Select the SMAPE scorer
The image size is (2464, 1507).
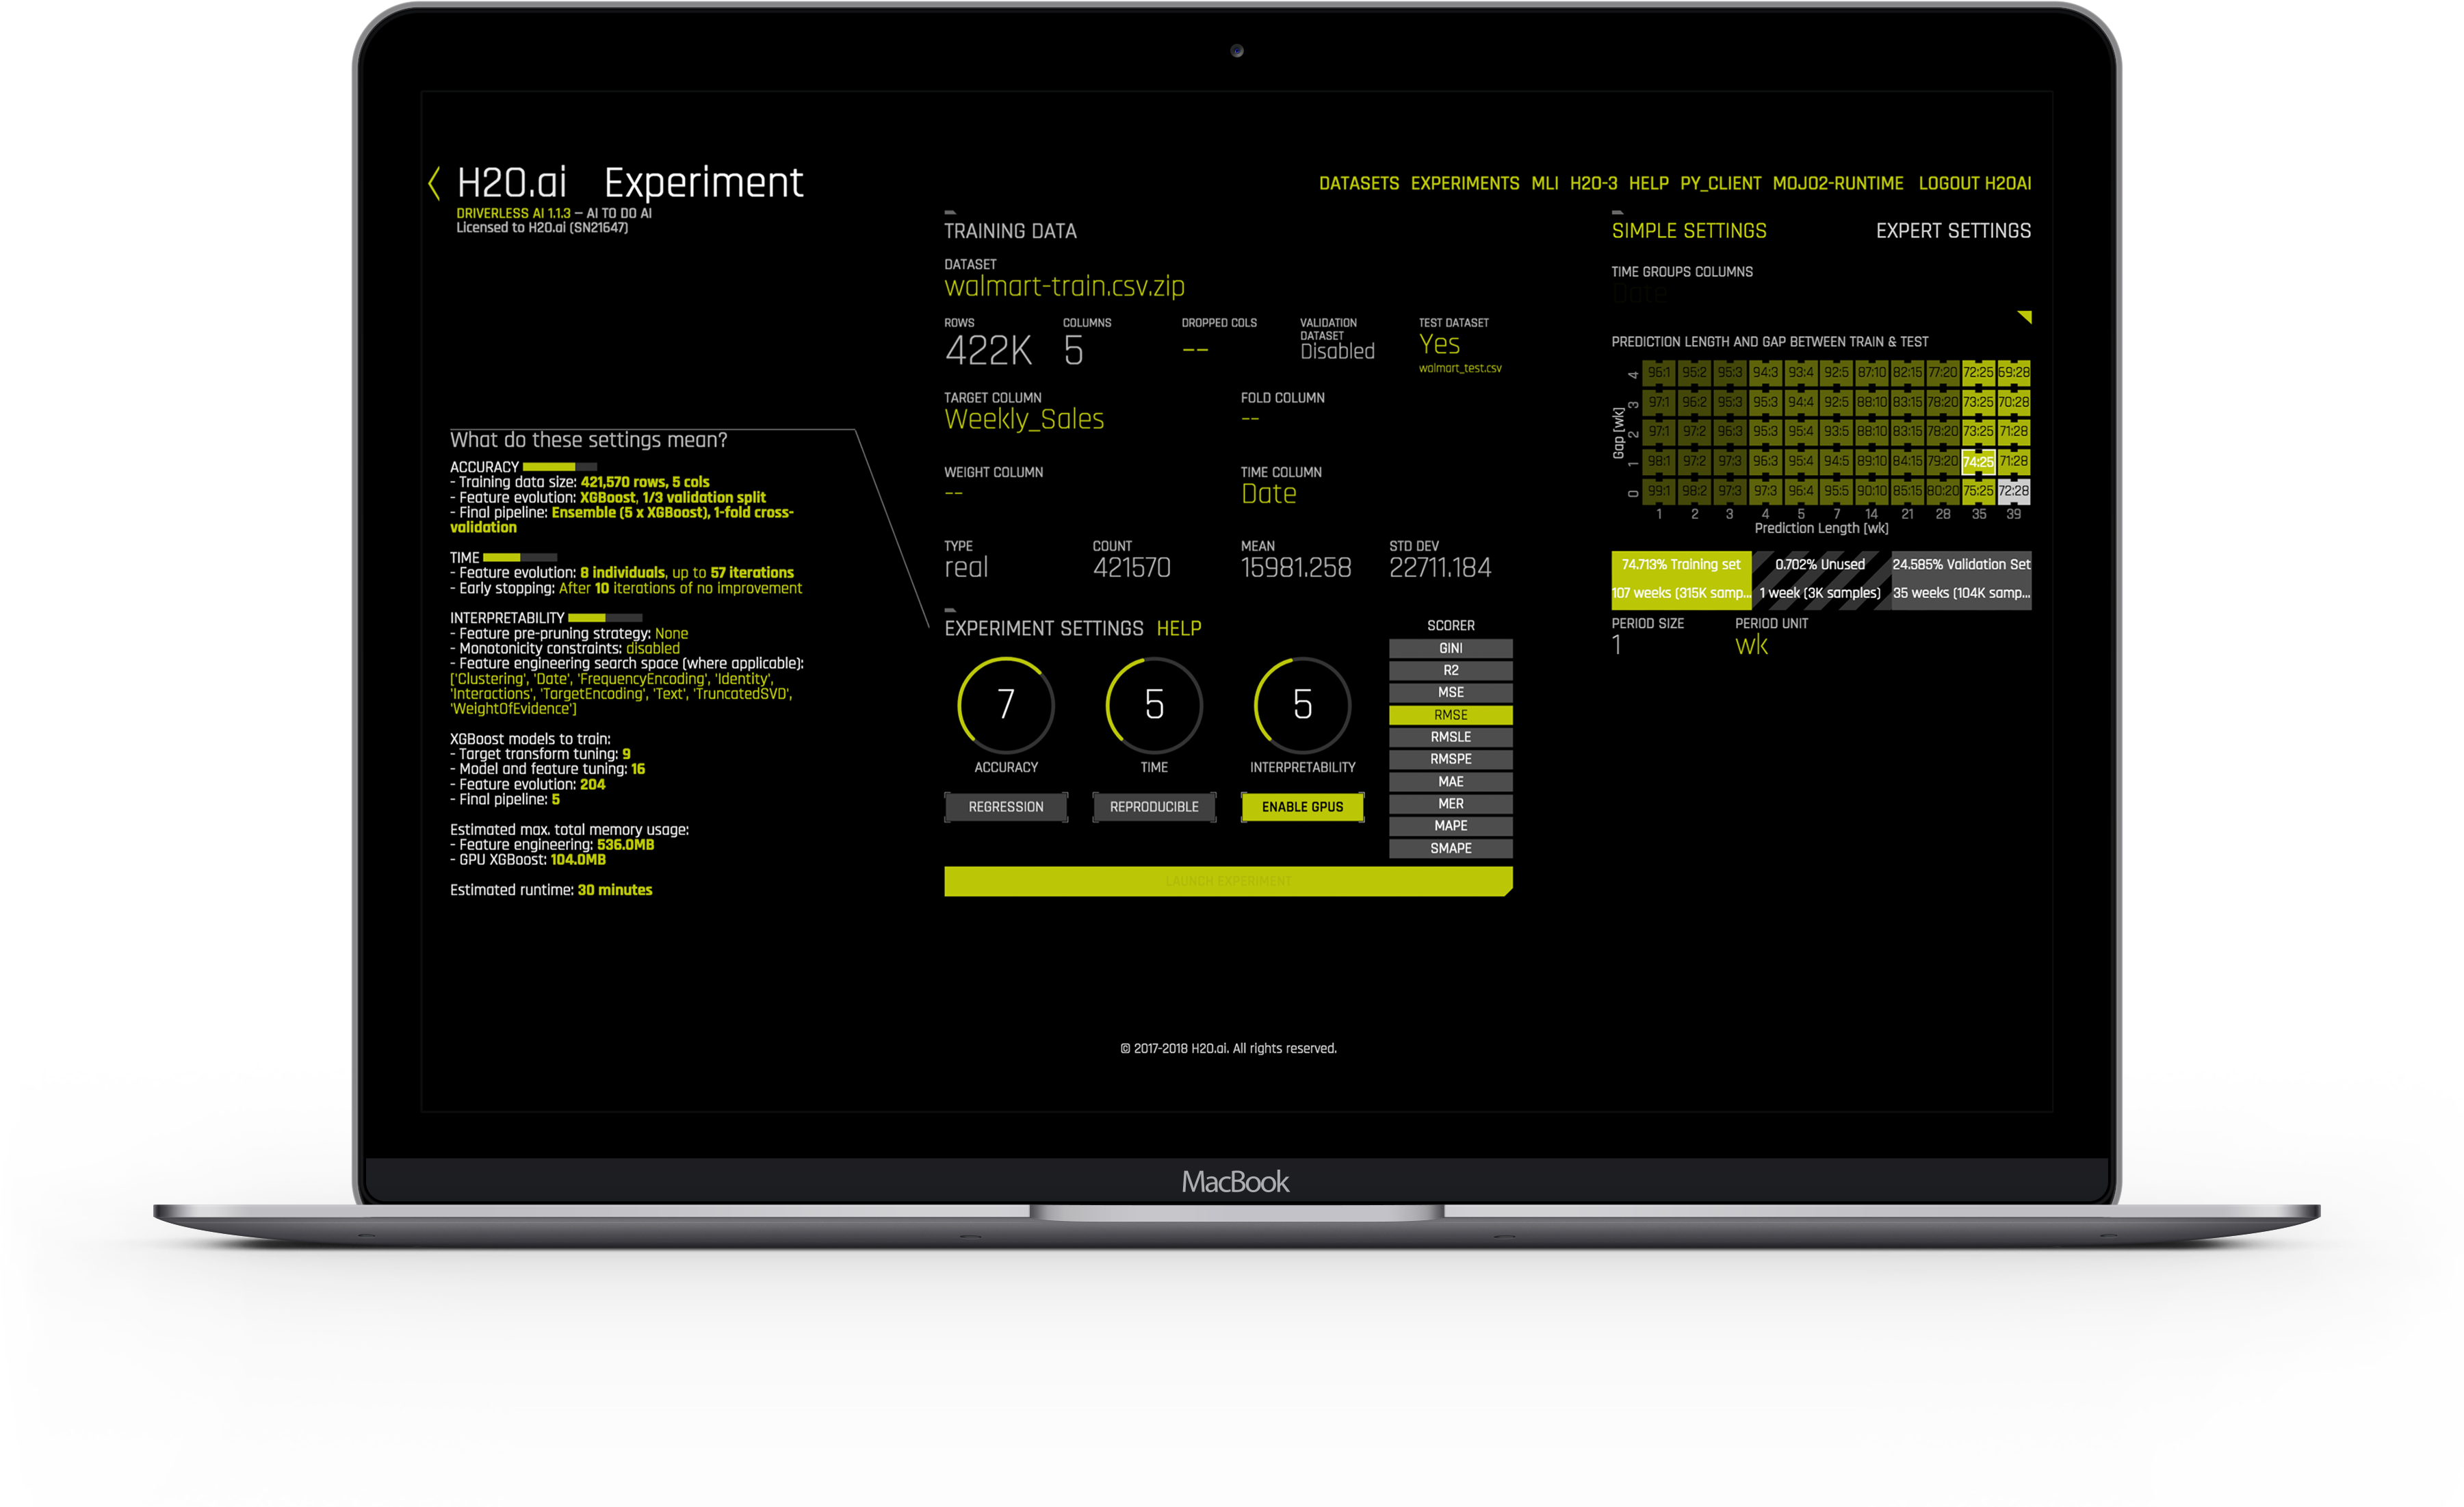click(1451, 848)
